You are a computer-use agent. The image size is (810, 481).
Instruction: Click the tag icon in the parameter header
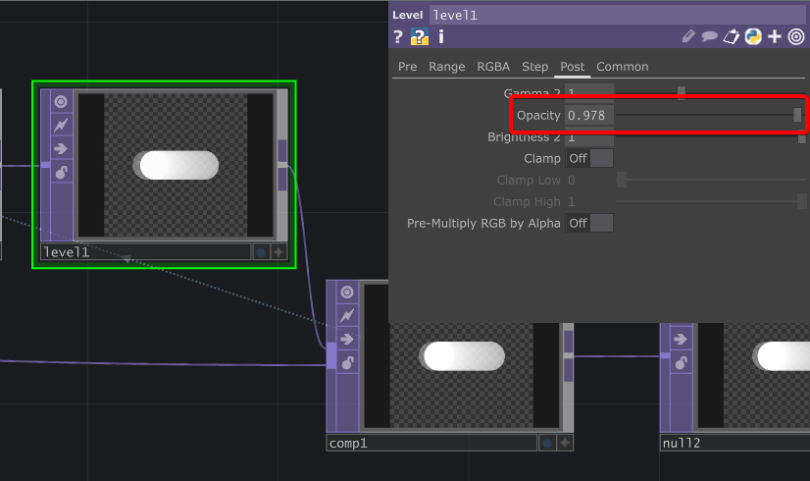[731, 36]
